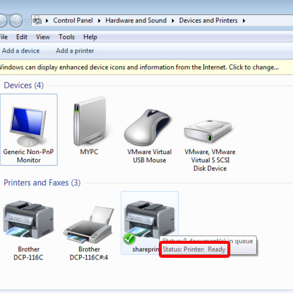Expand the arrow after Hardware and Sound
Image resolution: width=293 pixels, height=293 pixels.
coord(173,21)
